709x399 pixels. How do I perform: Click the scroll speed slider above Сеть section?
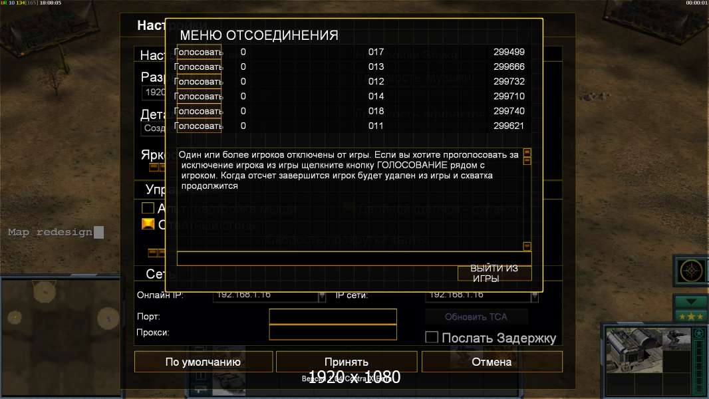pos(156,253)
